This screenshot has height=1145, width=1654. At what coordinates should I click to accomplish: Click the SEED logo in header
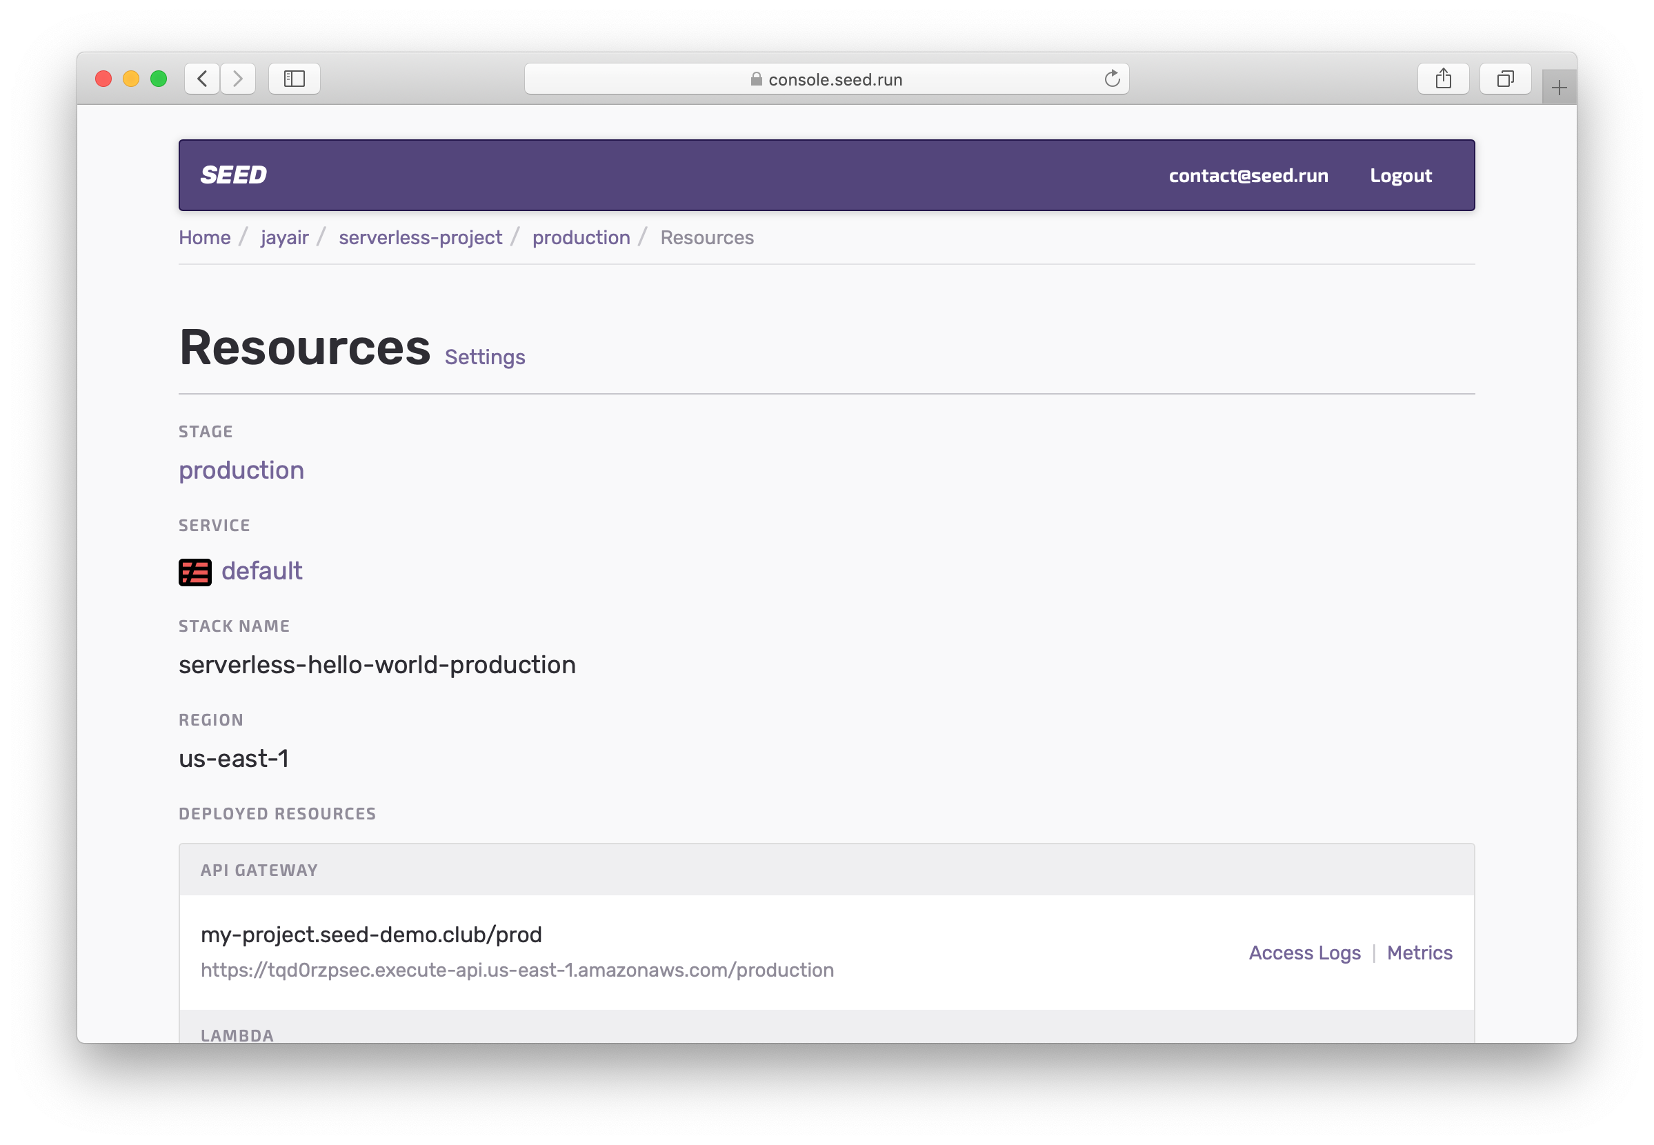[x=233, y=175]
